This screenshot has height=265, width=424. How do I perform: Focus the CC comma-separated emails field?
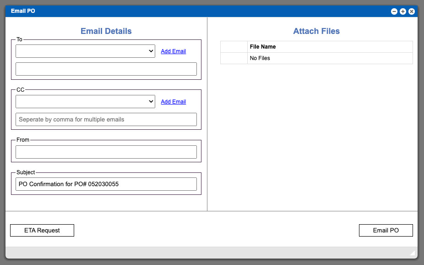coord(106,119)
